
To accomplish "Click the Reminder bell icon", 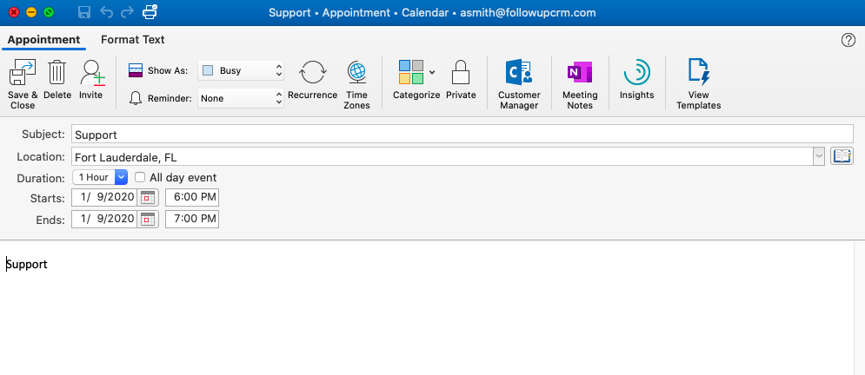I will coord(136,98).
